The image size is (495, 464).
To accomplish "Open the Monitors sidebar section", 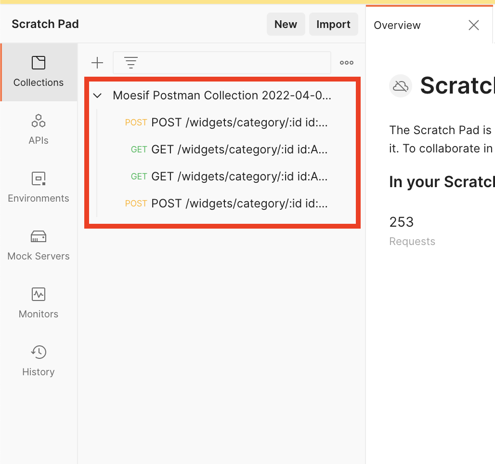I will [x=39, y=303].
